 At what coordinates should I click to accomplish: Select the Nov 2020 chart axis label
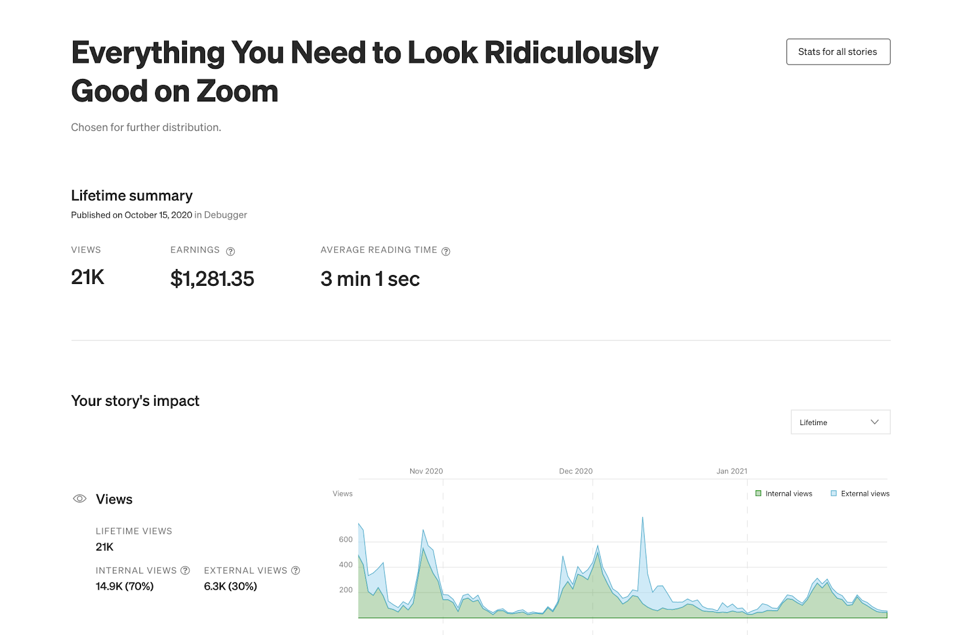[x=426, y=471]
